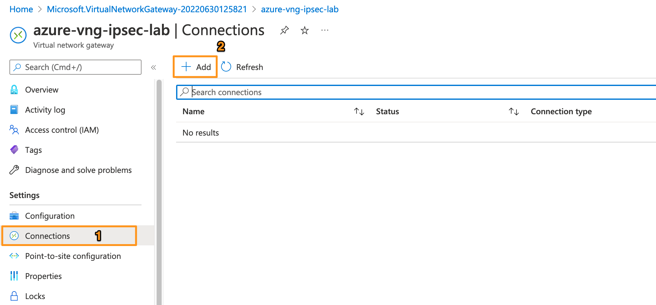Click the purple Tags icon
The width and height of the screenshot is (656, 305).
[x=14, y=150]
